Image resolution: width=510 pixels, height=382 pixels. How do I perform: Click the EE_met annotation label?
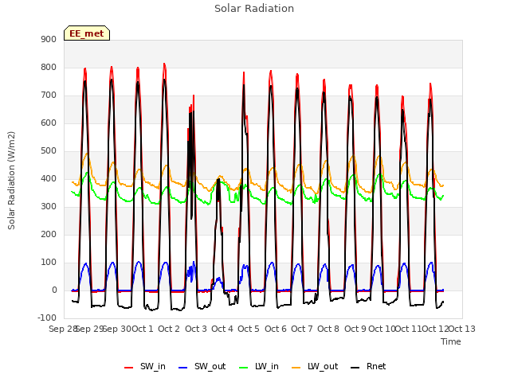(x=87, y=33)
